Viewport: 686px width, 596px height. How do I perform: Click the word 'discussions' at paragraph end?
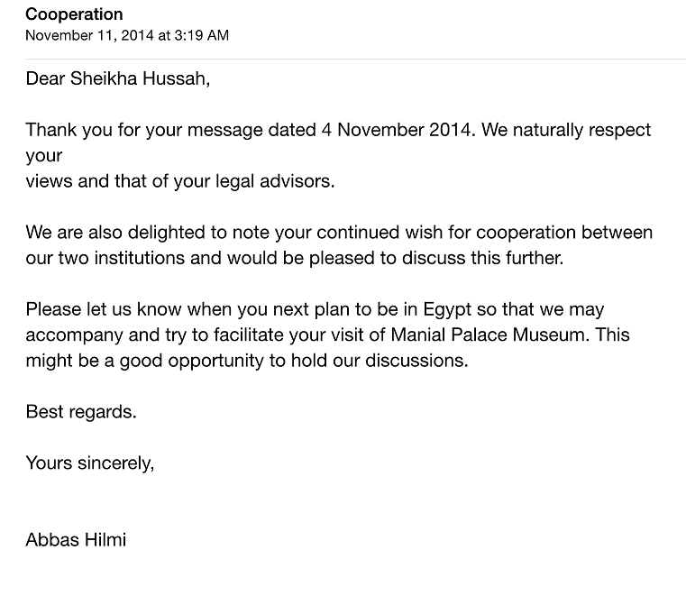[416, 361]
